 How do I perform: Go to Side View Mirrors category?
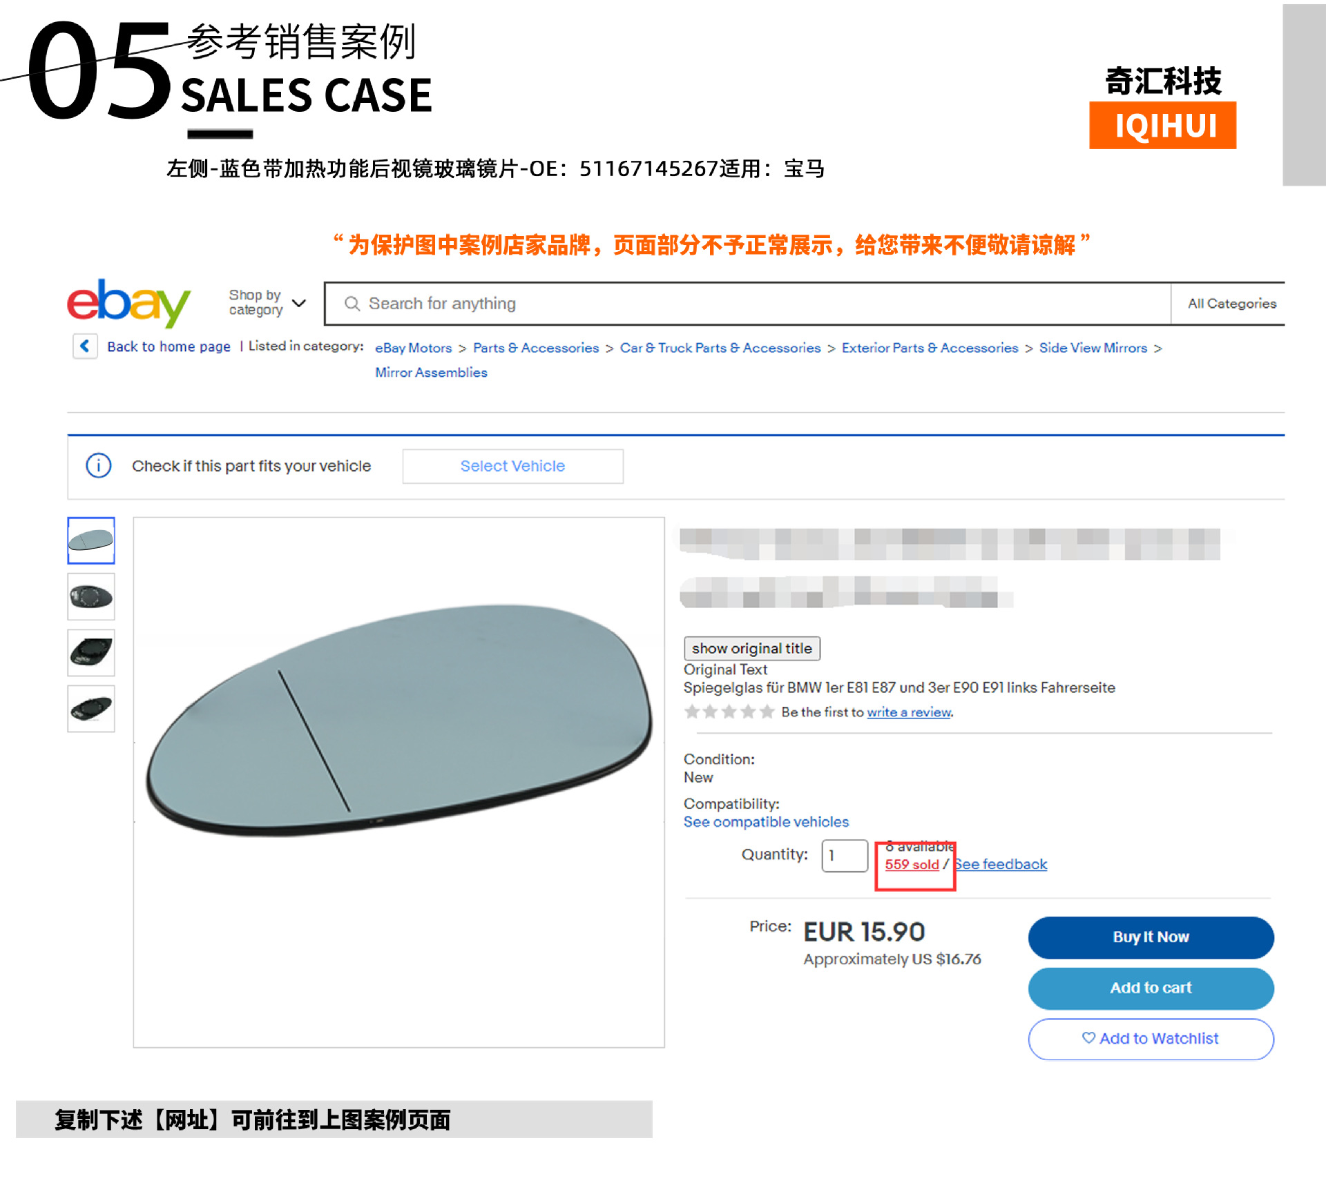tap(1093, 348)
